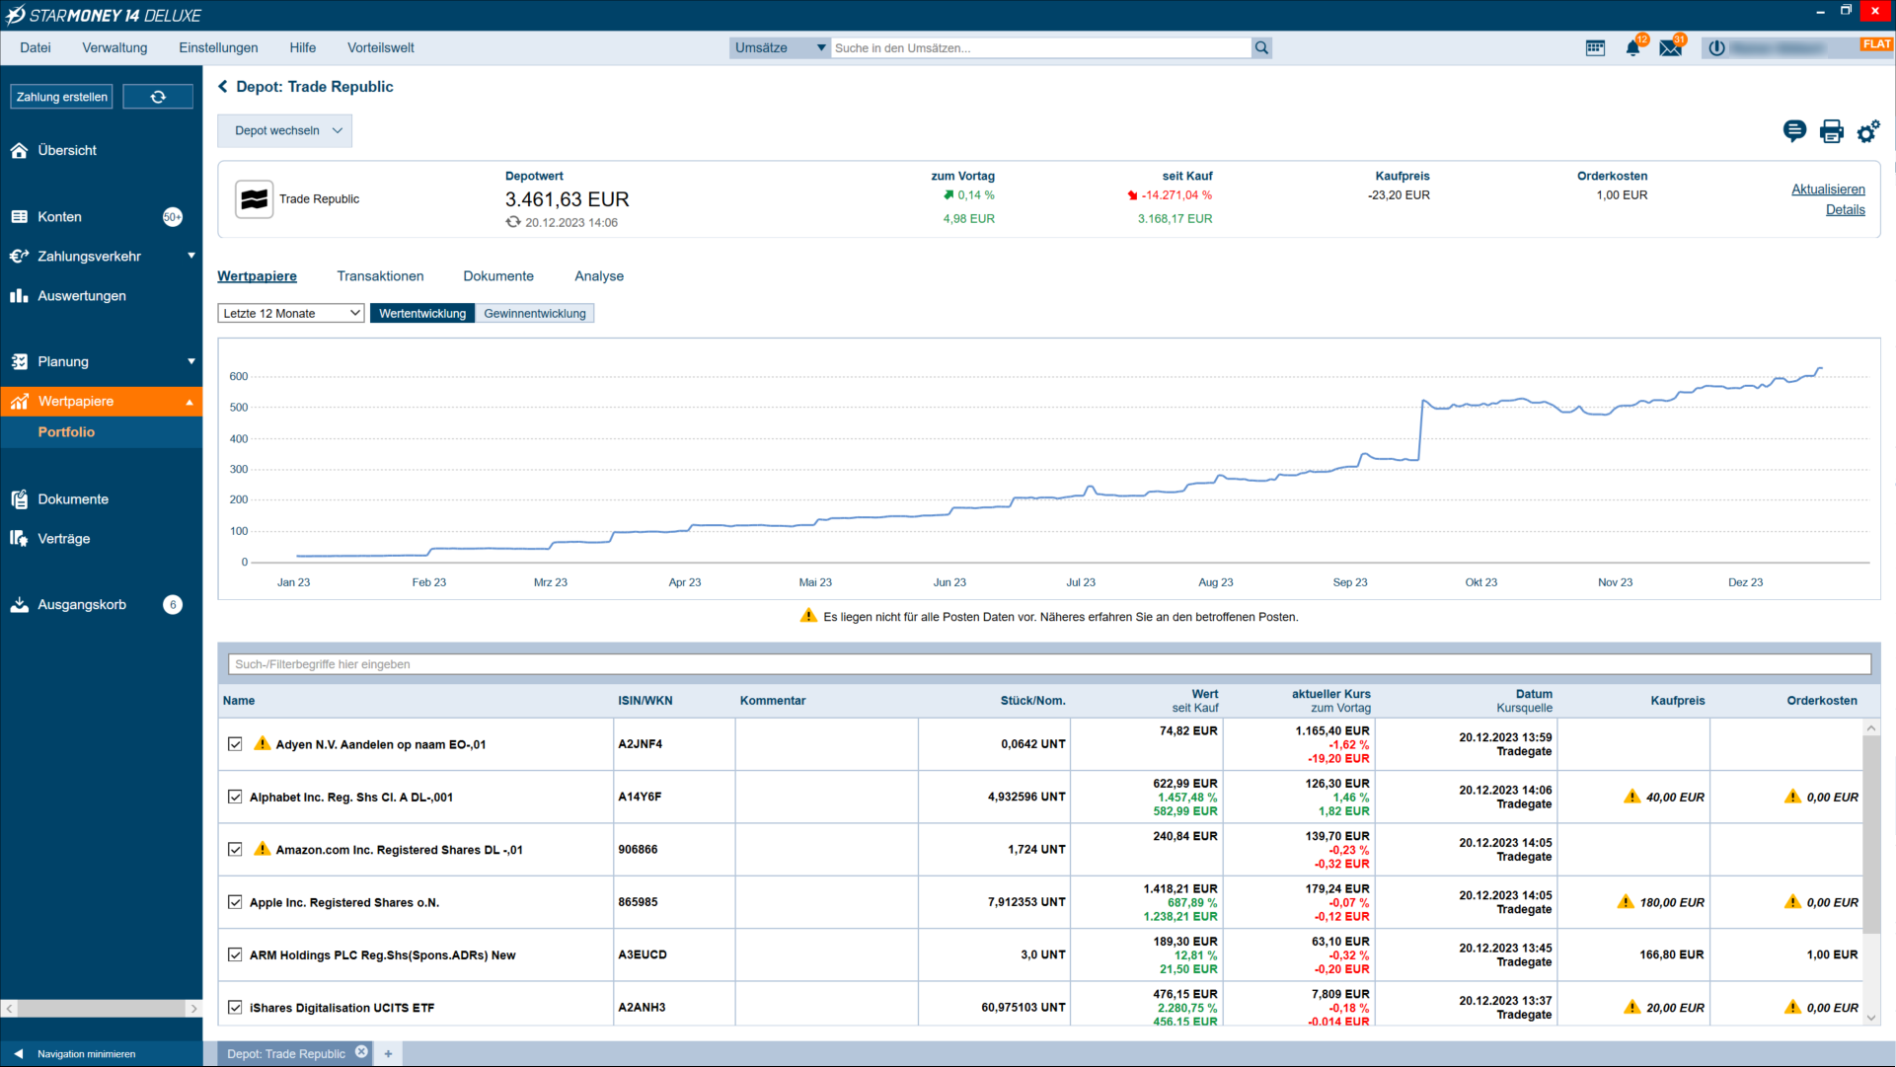Image resolution: width=1896 pixels, height=1067 pixels.
Task: Click warning icon next to Amazon.com Inc.
Action: coord(262,849)
